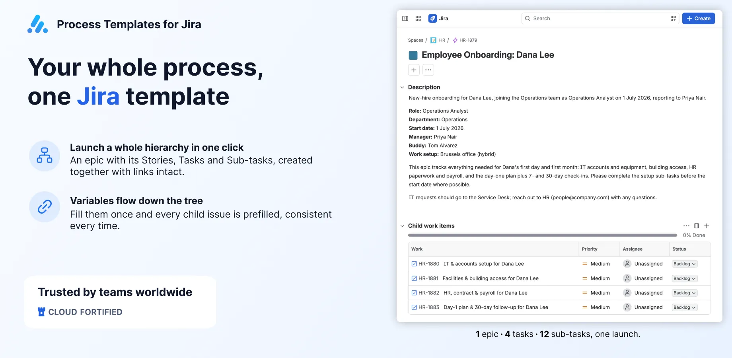Collapse the Child work items section

coord(402,226)
